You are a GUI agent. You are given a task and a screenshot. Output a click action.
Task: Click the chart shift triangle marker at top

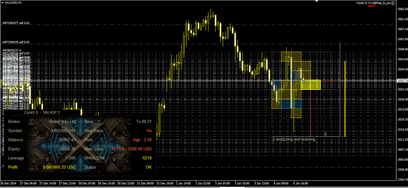tap(316, 1)
